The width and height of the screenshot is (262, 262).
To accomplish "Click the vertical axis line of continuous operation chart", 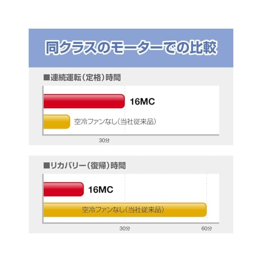I will pyautogui.click(x=43, y=111).
